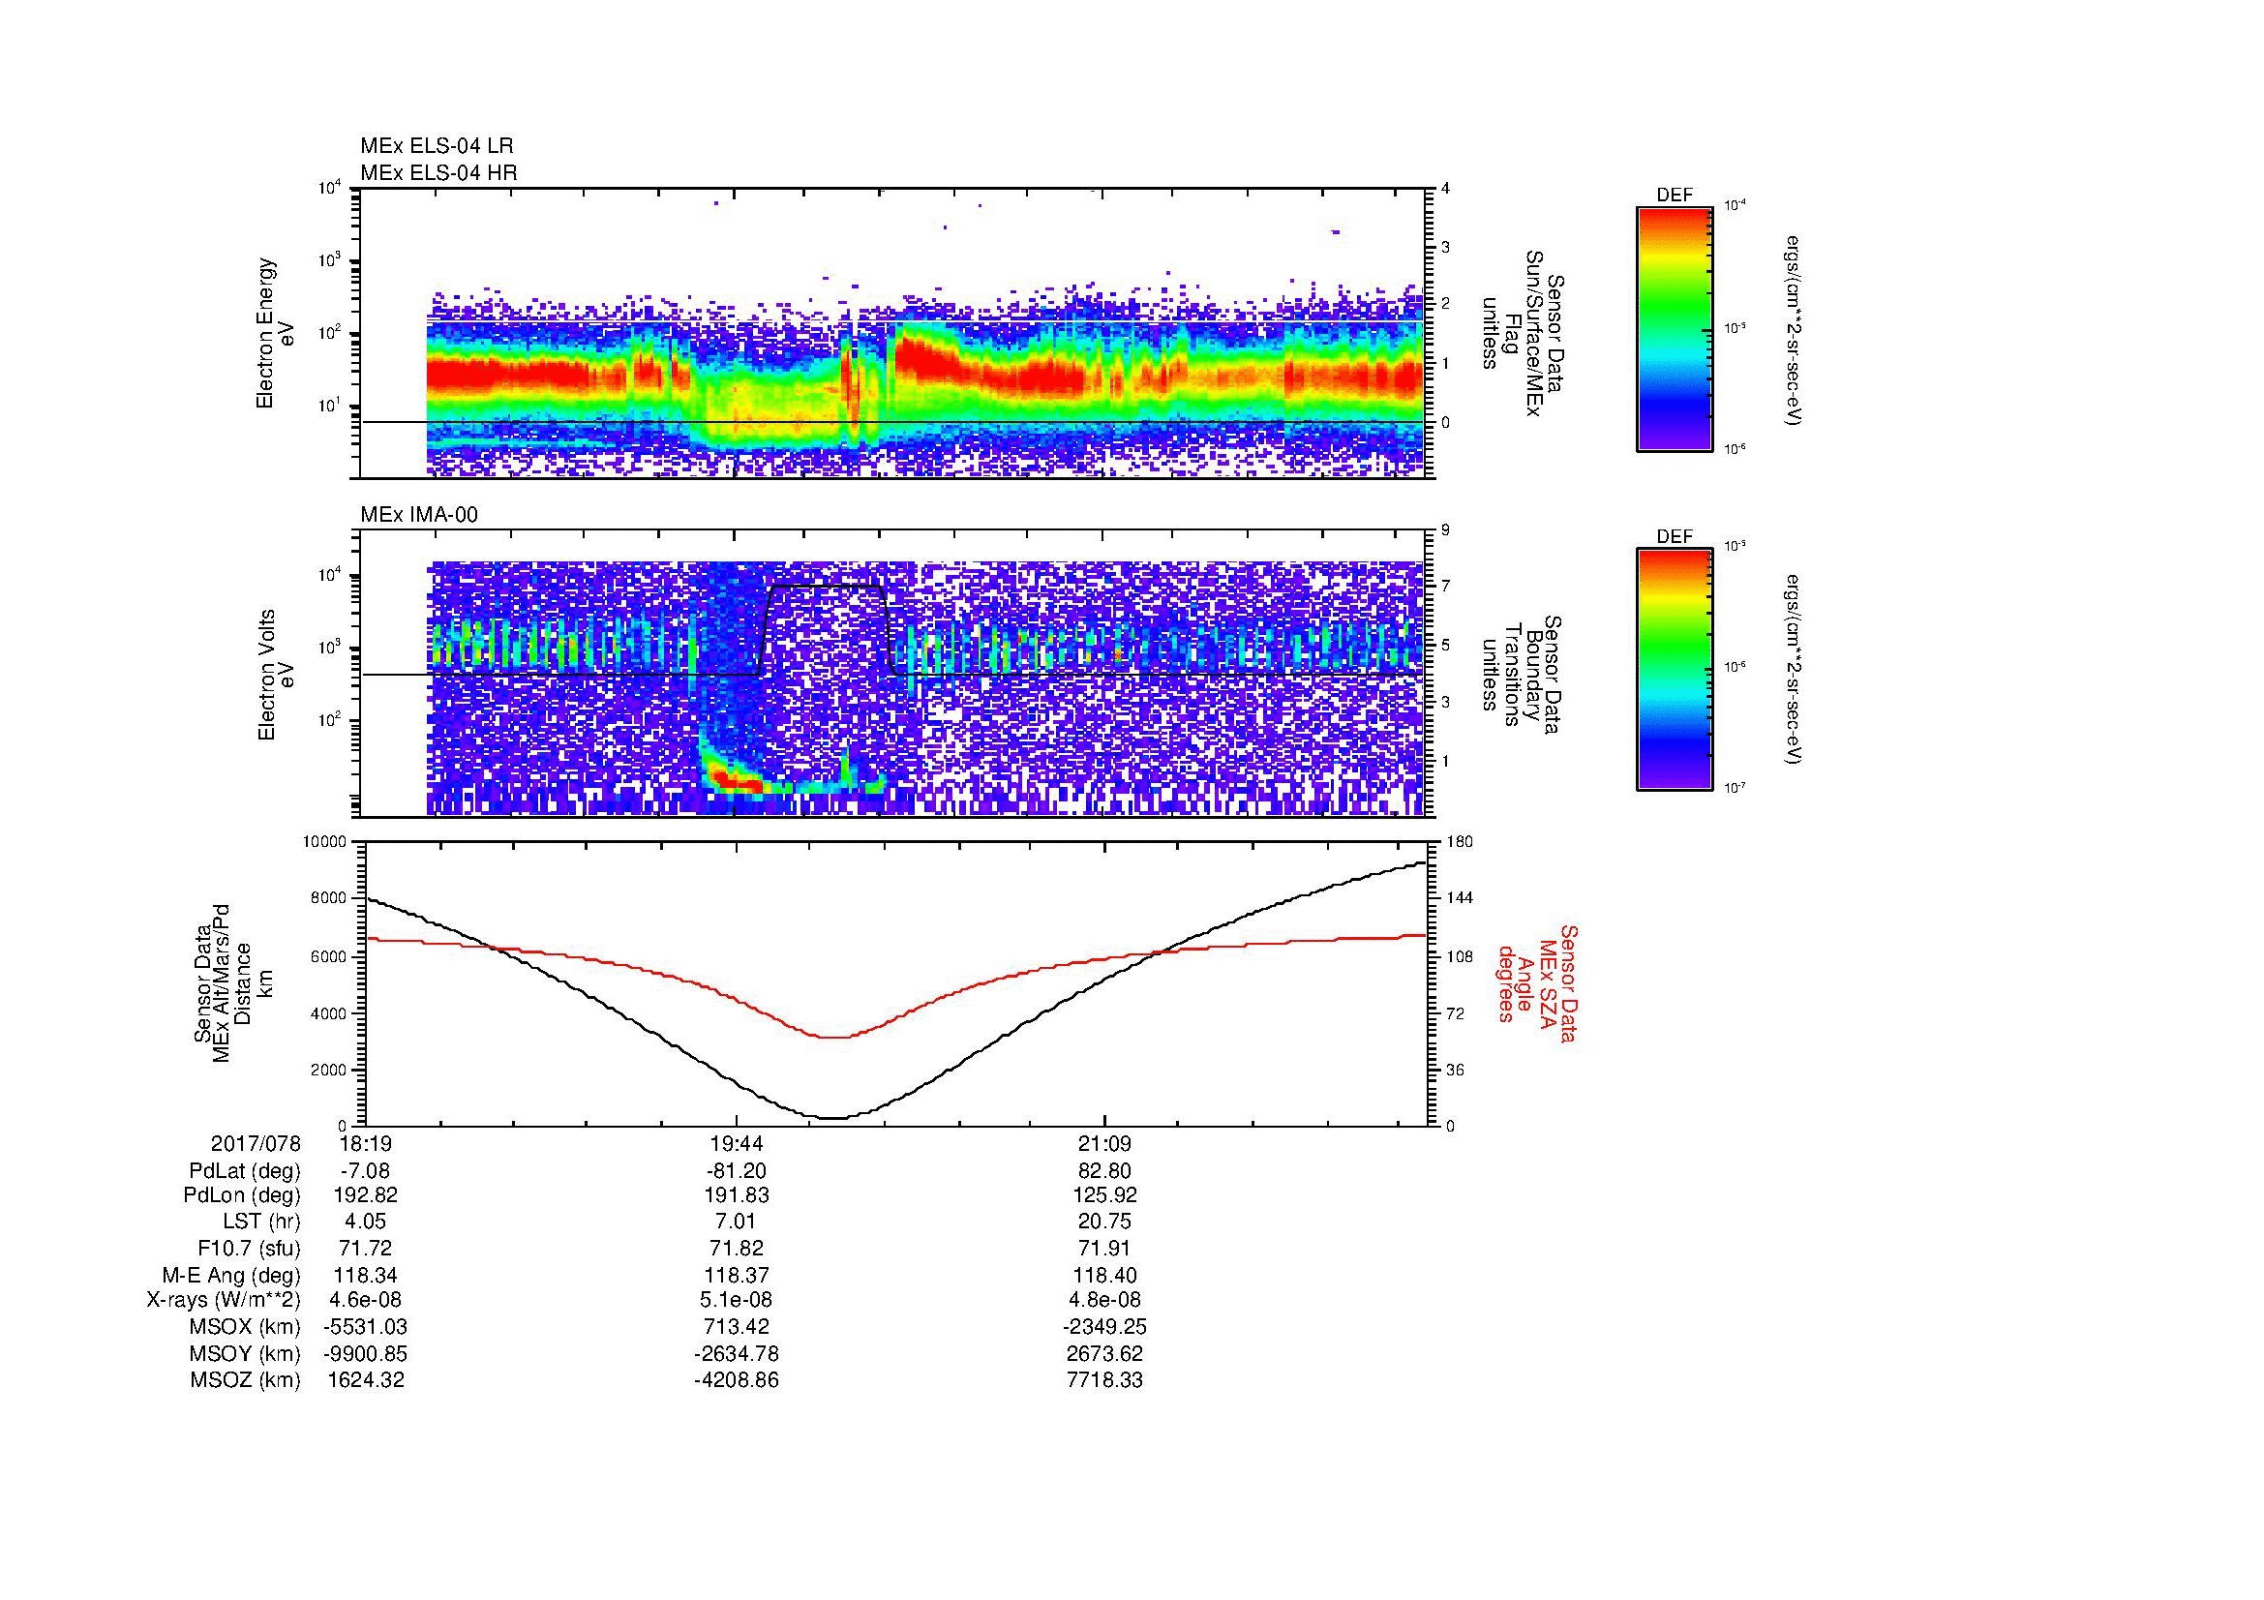Click the 'MSOY (km)' row label

(x=246, y=1353)
